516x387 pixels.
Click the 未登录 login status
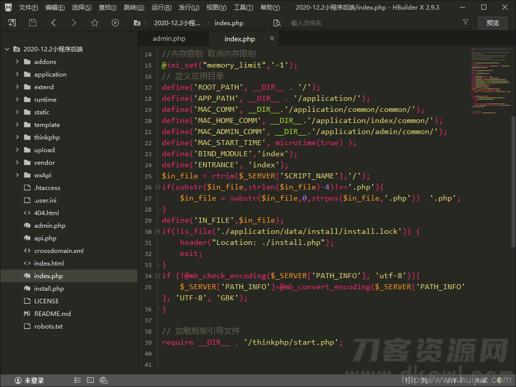[34, 380]
